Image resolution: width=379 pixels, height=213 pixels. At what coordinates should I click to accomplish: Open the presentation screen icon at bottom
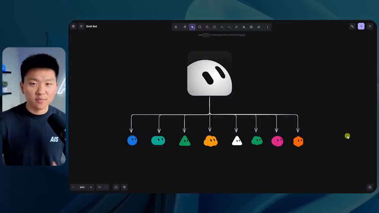click(124, 187)
